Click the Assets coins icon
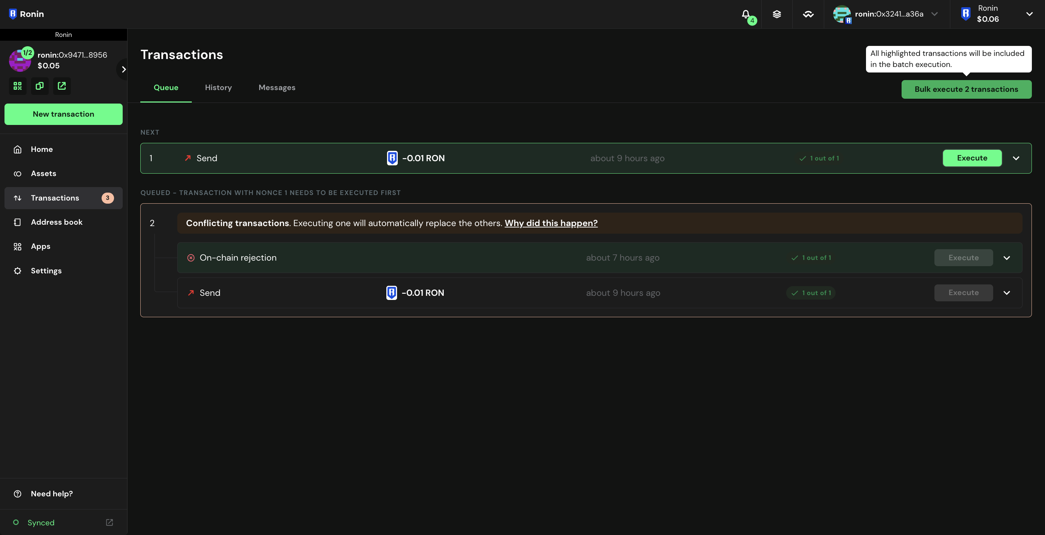Image resolution: width=1045 pixels, height=535 pixels. point(17,174)
